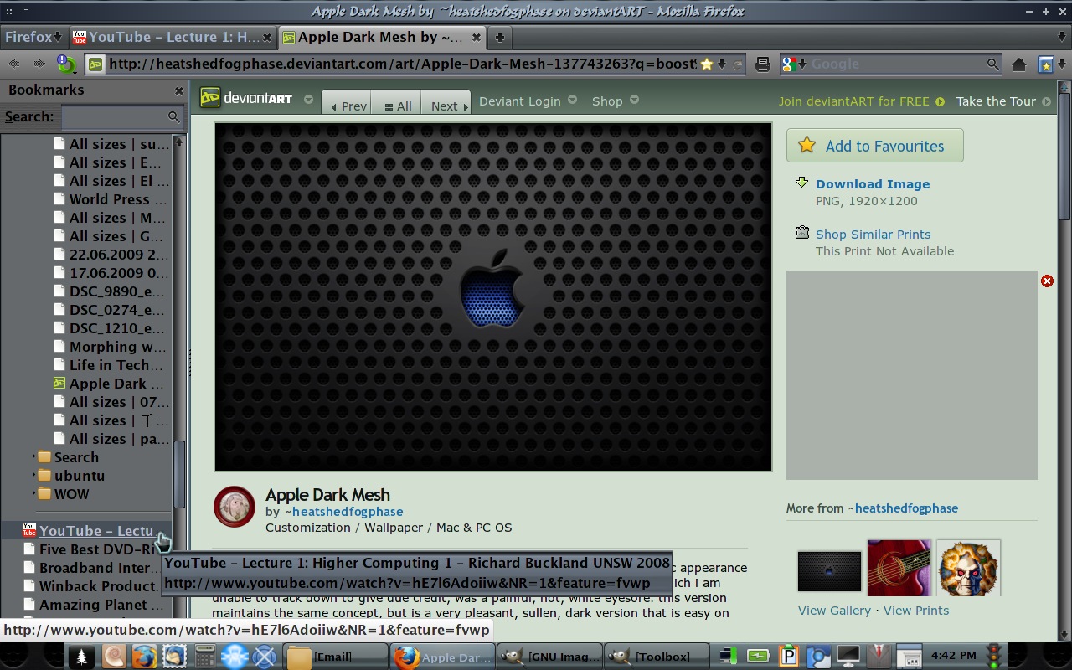Open the Home page icon in toolbar
This screenshot has height=670, width=1072.
point(1018,64)
